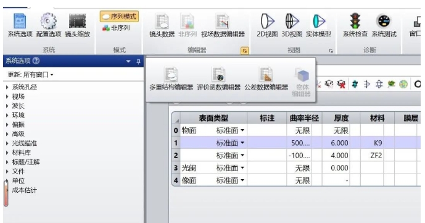Pin the 系统选项 panel

pyautogui.click(x=138, y=62)
